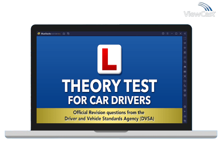Click the recent apps icon at the sidebar bottom
Screen dimensions: 220x151
tap(185, 121)
